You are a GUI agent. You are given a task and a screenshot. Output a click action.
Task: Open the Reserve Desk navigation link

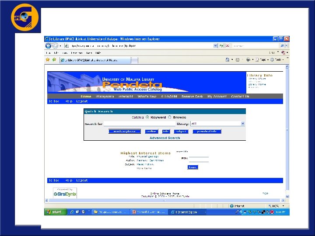click(192, 96)
